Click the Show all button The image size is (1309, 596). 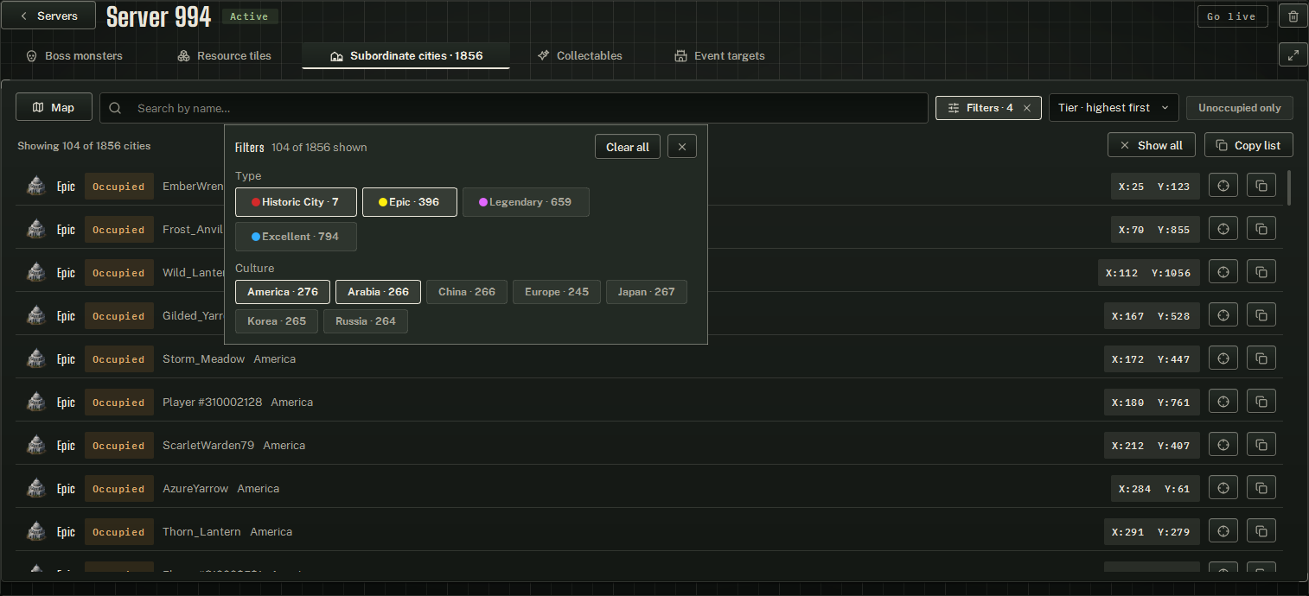[1151, 145]
